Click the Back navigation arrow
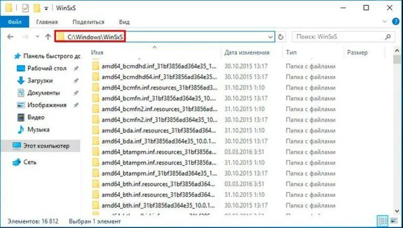 coord(10,37)
